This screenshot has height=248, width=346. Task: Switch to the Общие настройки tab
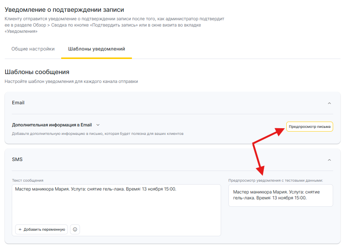(x=33, y=49)
